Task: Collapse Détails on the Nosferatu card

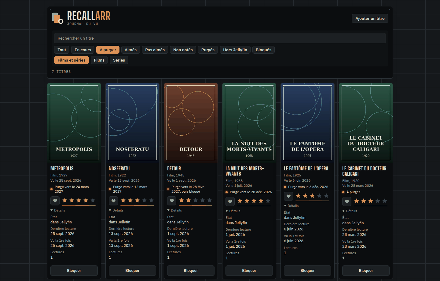Action: 116,210
